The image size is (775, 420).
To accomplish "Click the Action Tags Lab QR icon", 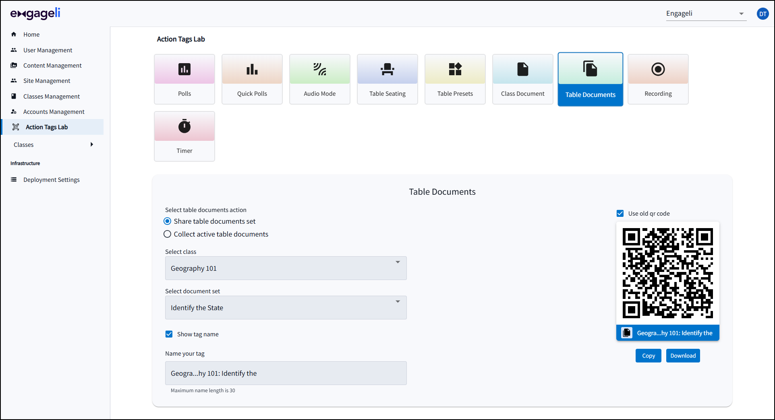I will (x=16, y=127).
